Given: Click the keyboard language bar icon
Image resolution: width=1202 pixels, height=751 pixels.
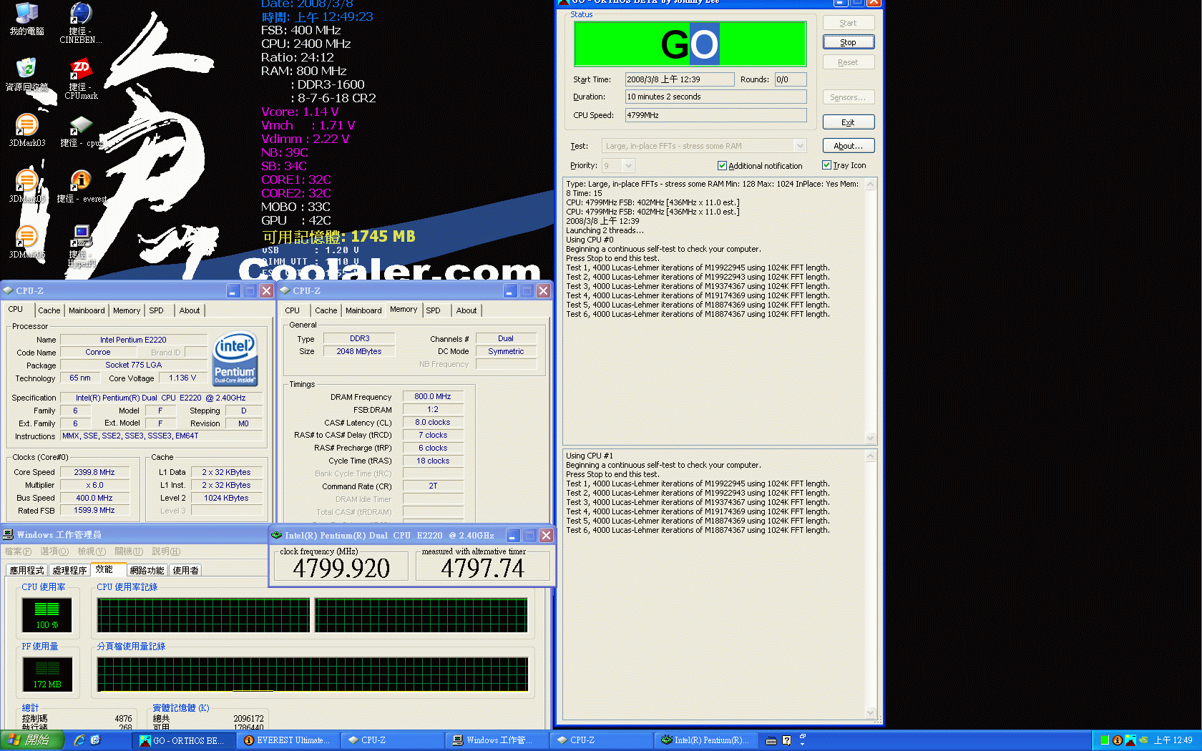Looking at the screenshot, I should 771,740.
